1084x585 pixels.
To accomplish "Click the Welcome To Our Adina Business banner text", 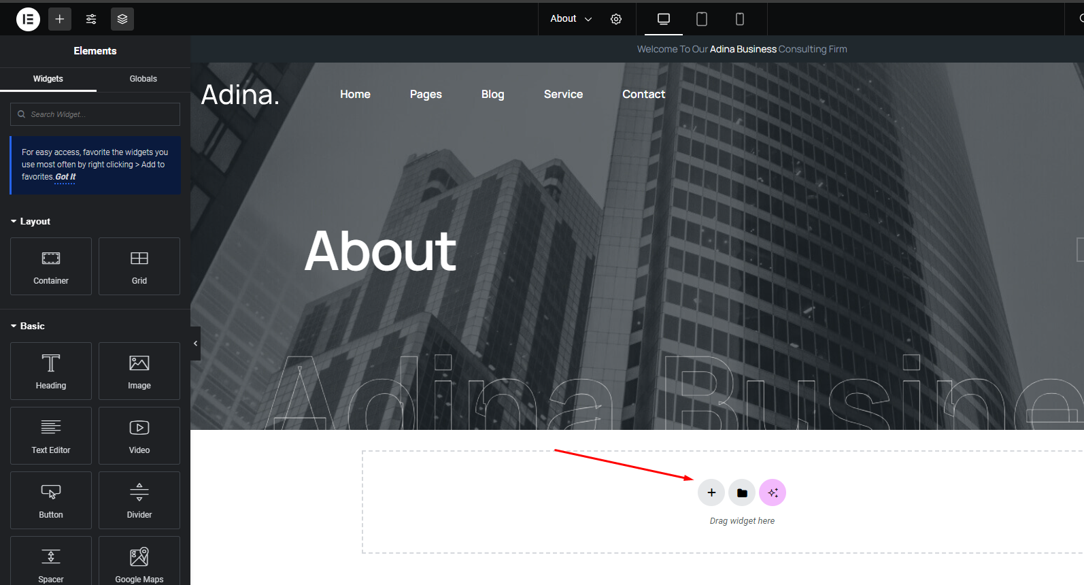I will 742,49.
